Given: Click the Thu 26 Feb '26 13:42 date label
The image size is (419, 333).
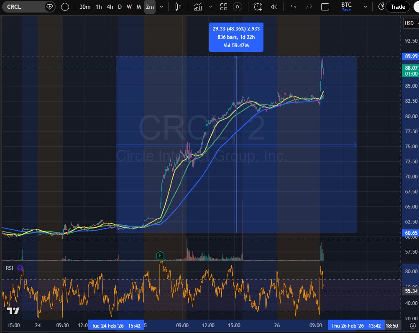Looking at the screenshot, I should click(356, 326).
